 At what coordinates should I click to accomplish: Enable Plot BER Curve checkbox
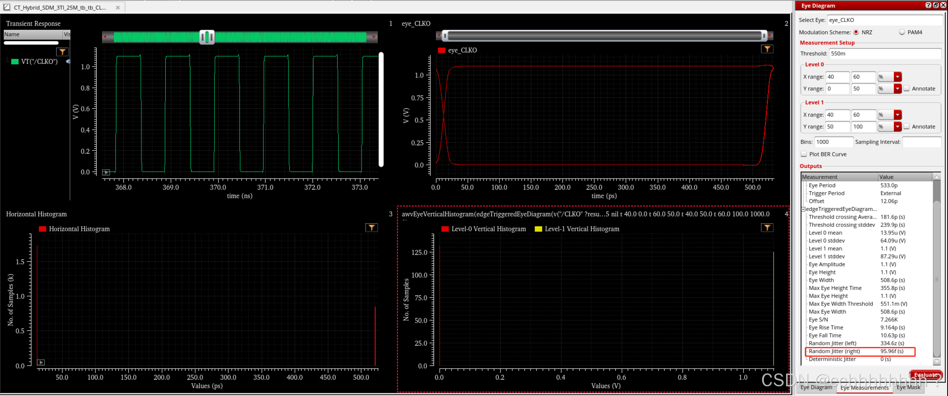[804, 154]
